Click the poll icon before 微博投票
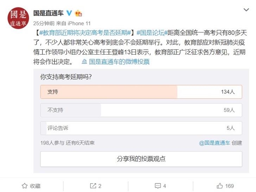The width and height of the screenshot is (256, 192). coord(84,62)
